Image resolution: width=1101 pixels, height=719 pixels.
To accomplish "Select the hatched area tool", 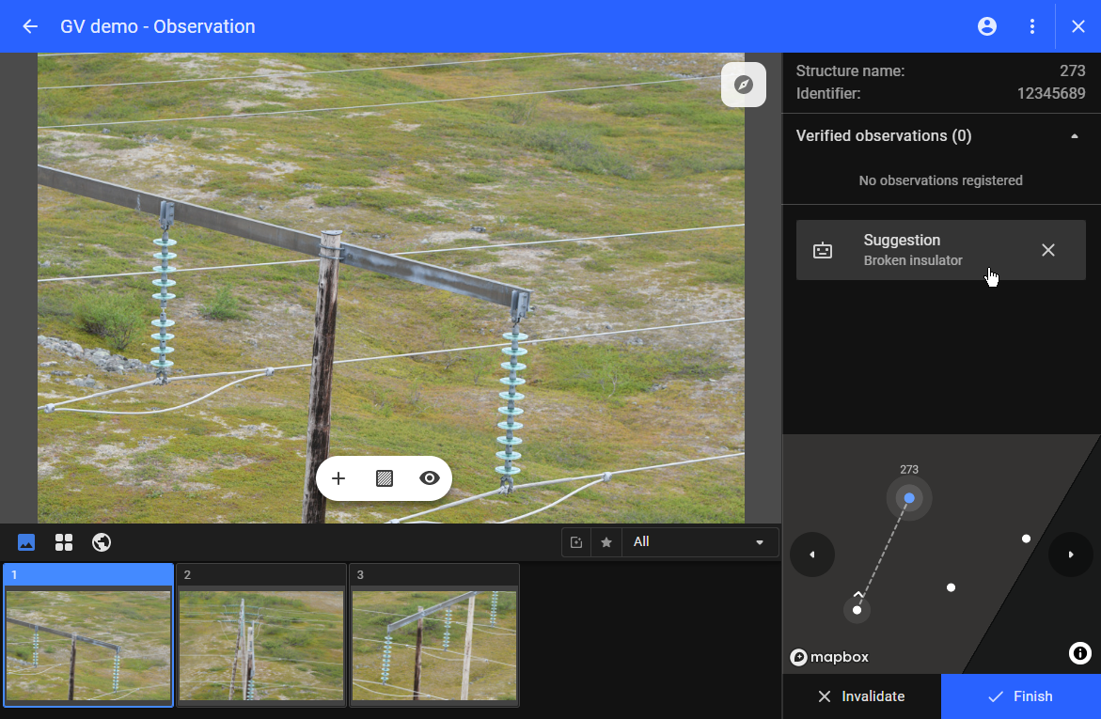I will tap(384, 478).
